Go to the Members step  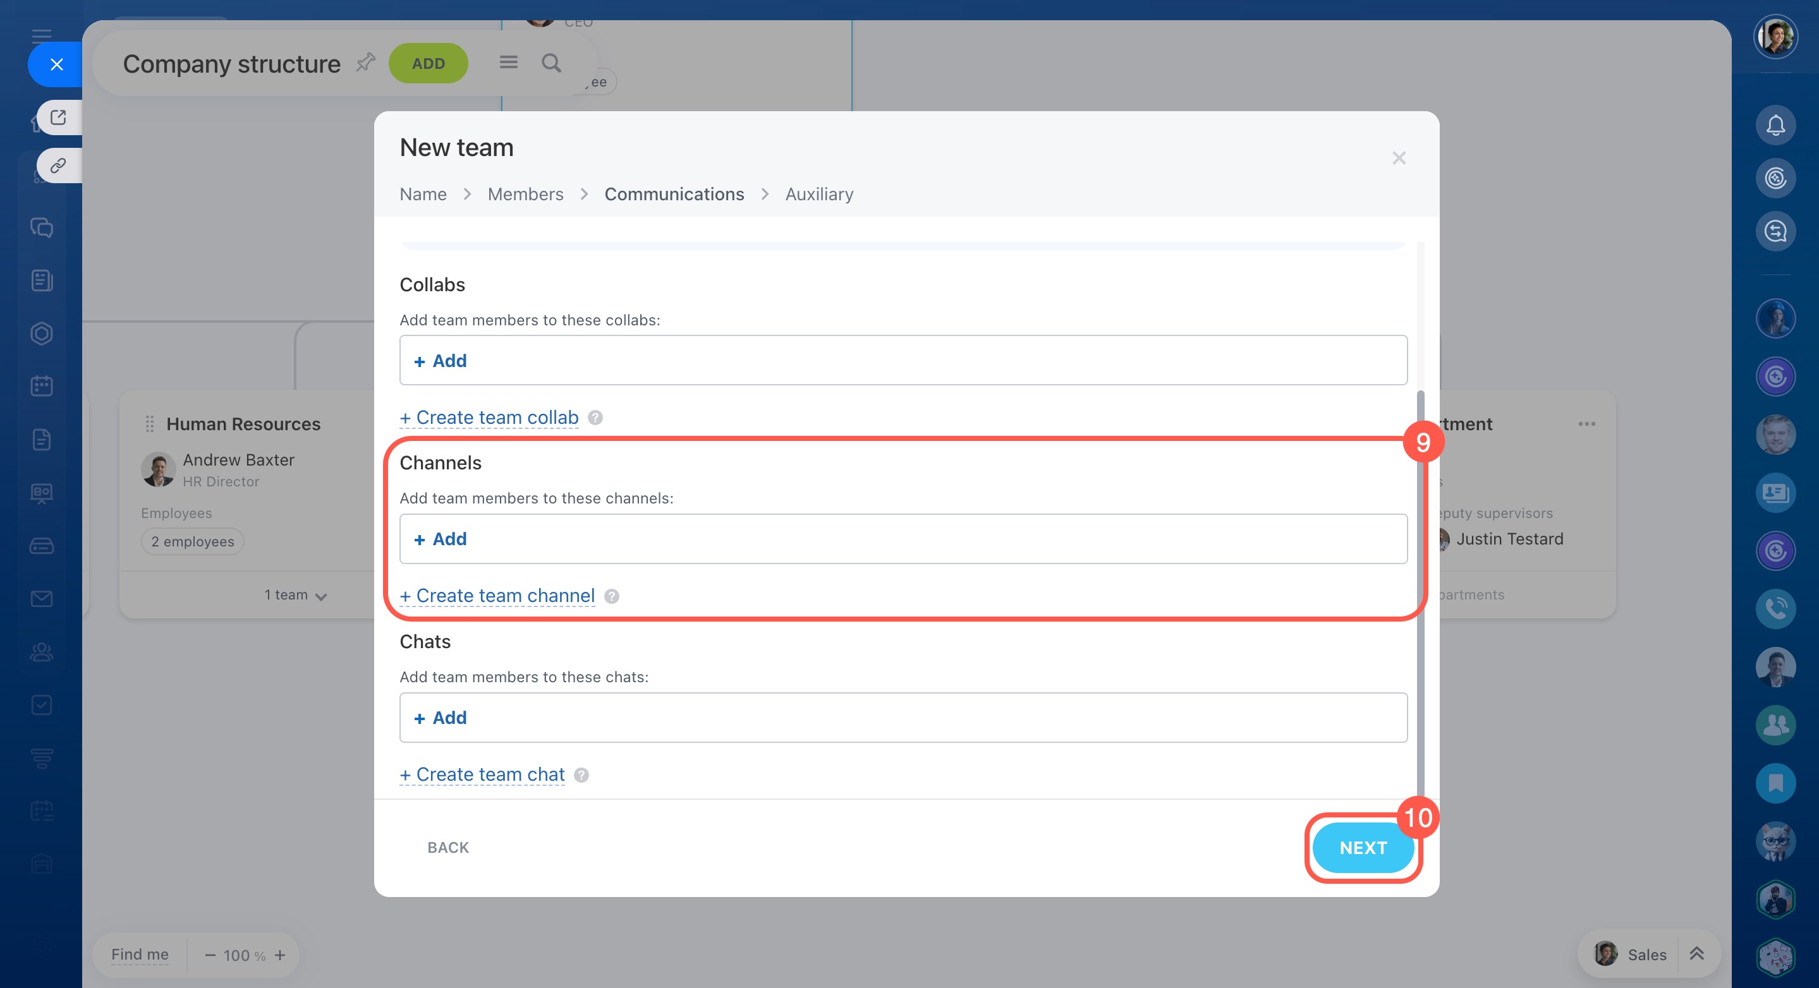coord(525,194)
